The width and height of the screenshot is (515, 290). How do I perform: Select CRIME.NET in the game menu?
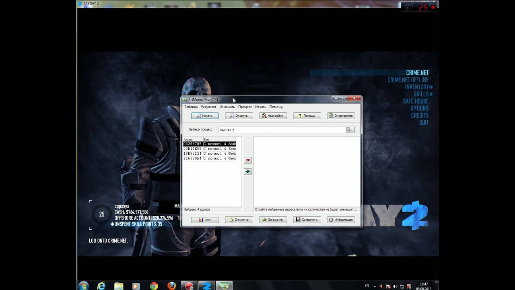pyautogui.click(x=417, y=73)
